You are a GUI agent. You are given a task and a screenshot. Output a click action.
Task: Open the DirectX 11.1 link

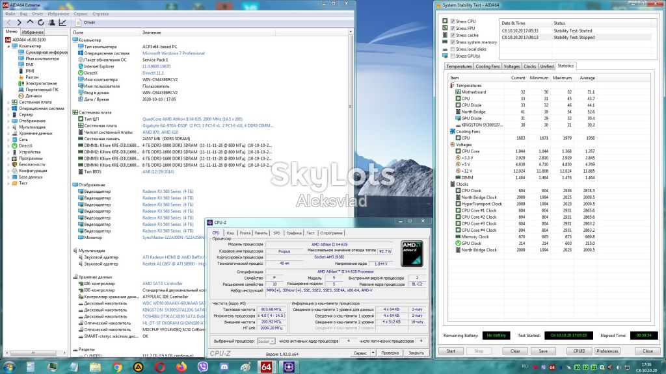click(153, 73)
